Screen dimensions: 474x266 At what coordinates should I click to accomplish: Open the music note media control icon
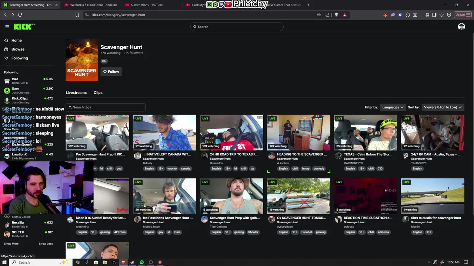coord(427,15)
